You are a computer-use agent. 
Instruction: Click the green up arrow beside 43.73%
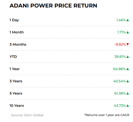[x=128, y=106]
